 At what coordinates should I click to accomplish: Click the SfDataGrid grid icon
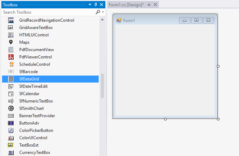point(11,79)
